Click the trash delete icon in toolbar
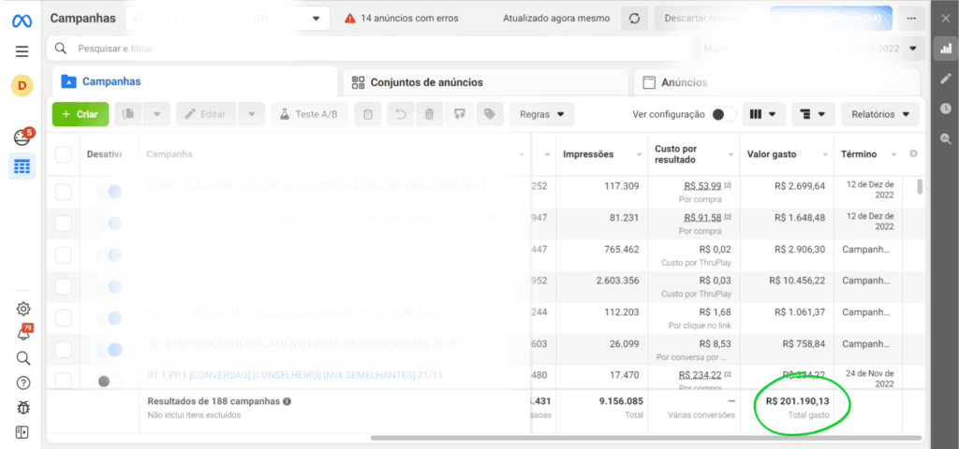The image size is (959, 449). (x=429, y=114)
